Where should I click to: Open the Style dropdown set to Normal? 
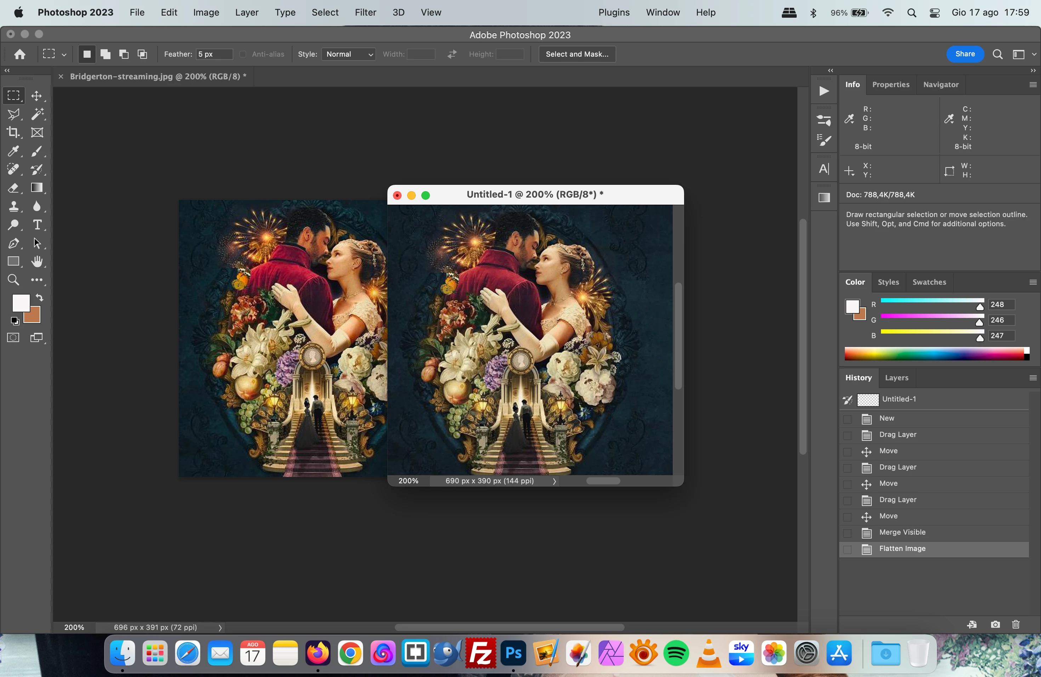click(x=349, y=54)
